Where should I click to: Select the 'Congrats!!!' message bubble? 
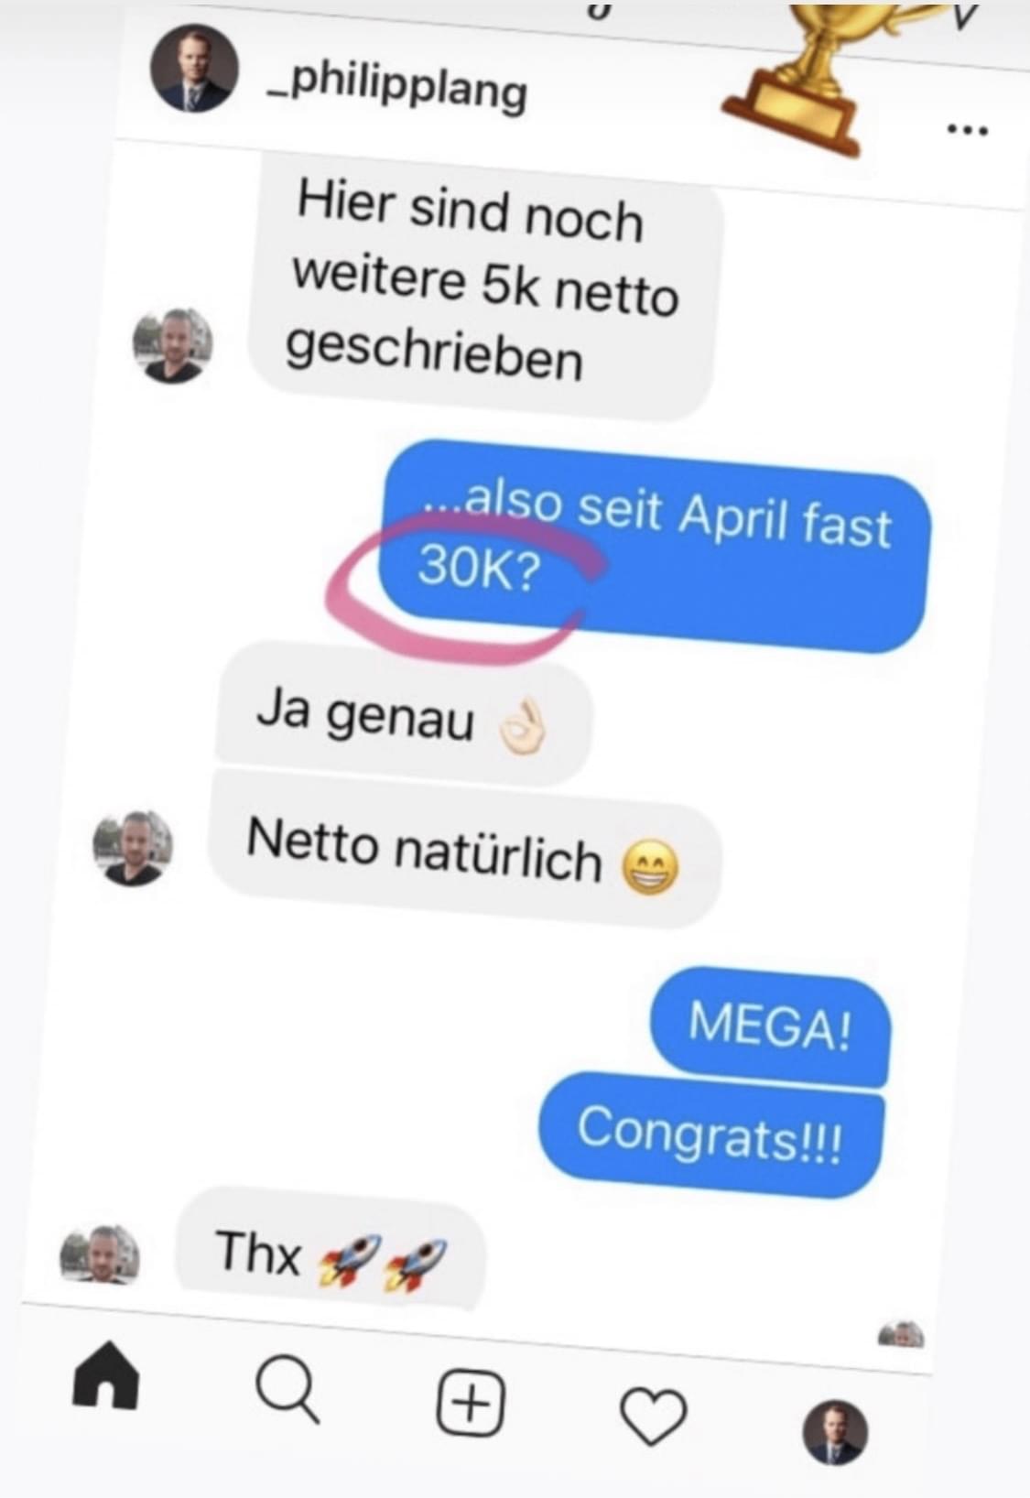[x=711, y=1134]
